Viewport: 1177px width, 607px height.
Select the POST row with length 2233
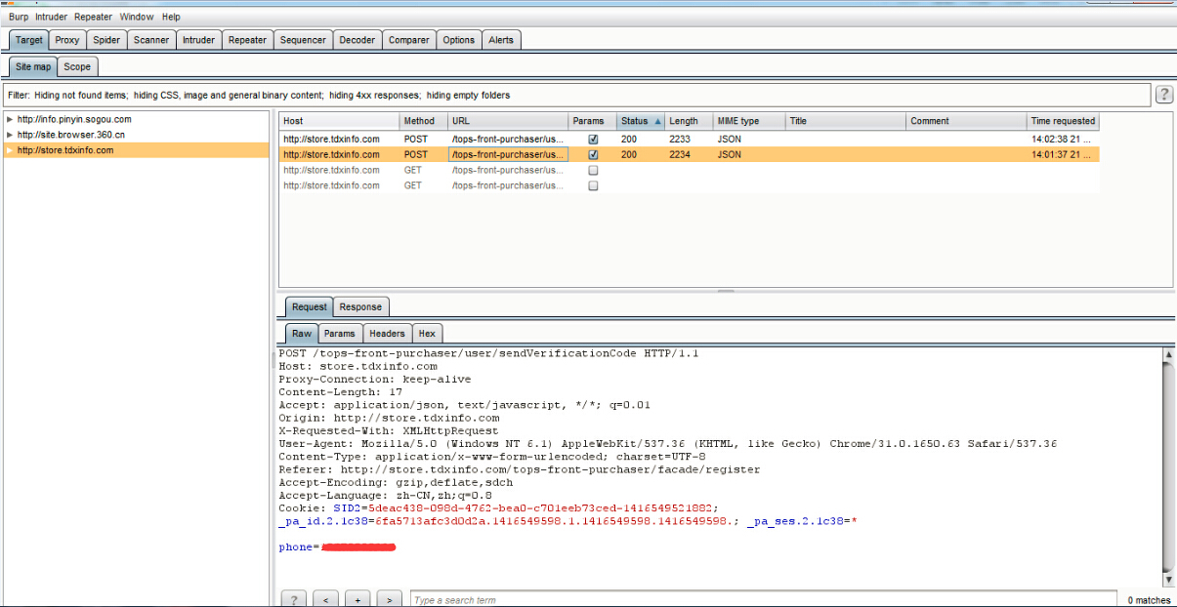[x=689, y=140]
